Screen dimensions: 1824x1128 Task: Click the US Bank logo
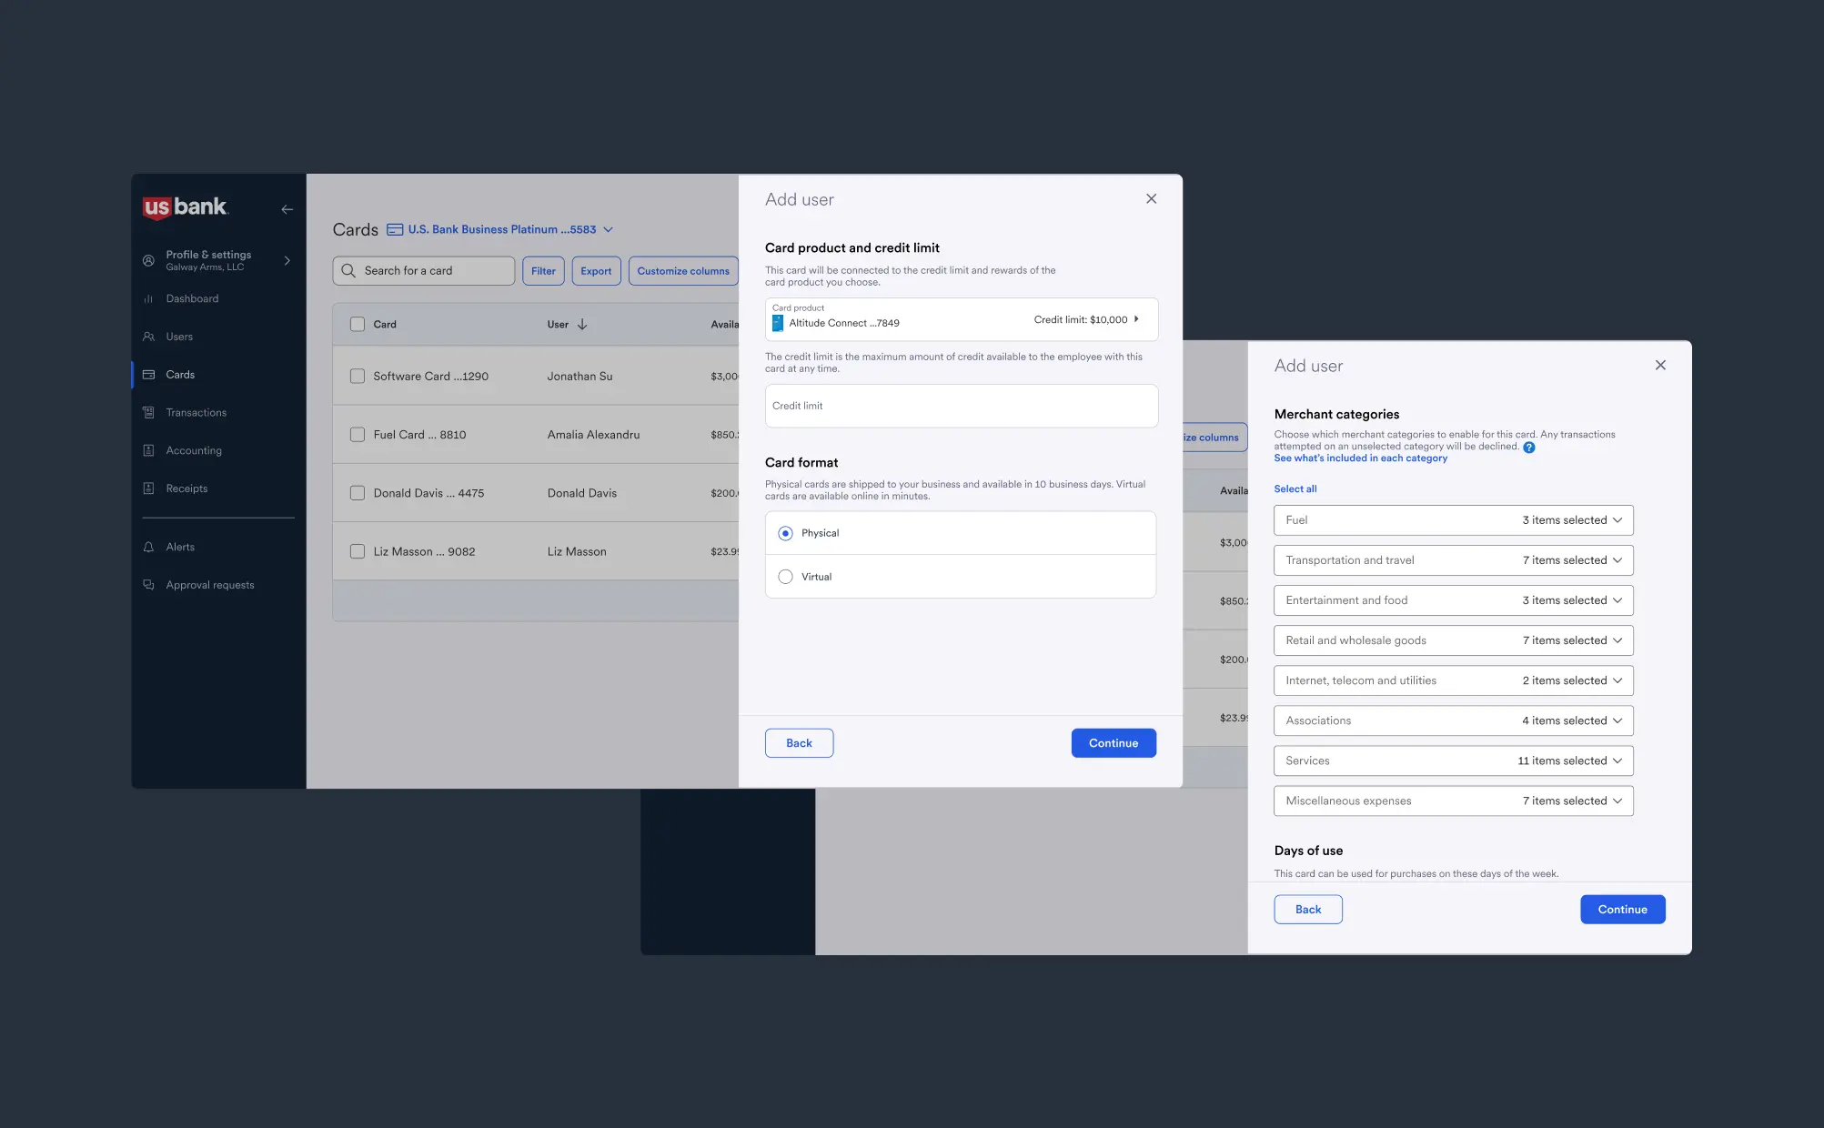coord(186,207)
